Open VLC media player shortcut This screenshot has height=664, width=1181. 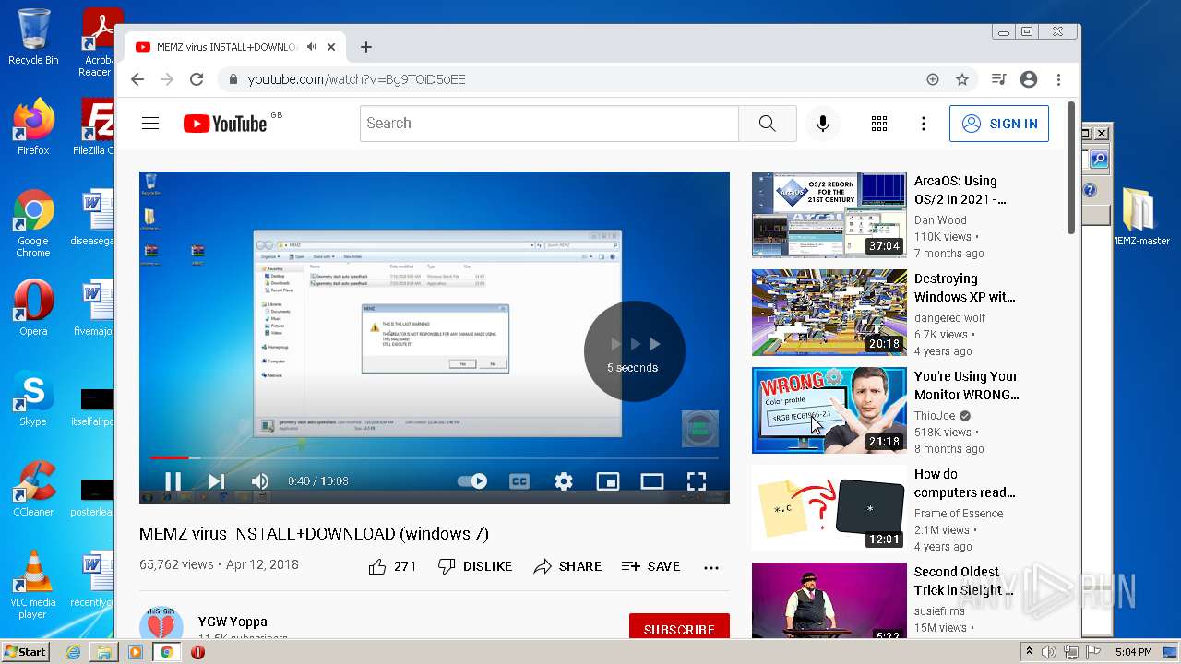[x=33, y=584]
